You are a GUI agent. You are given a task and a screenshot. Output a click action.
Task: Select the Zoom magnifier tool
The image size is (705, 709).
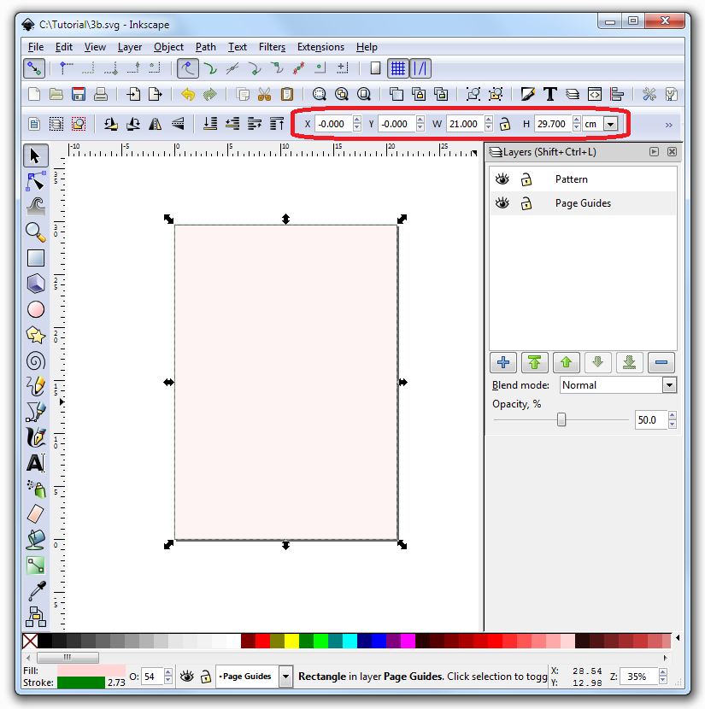point(35,231)
